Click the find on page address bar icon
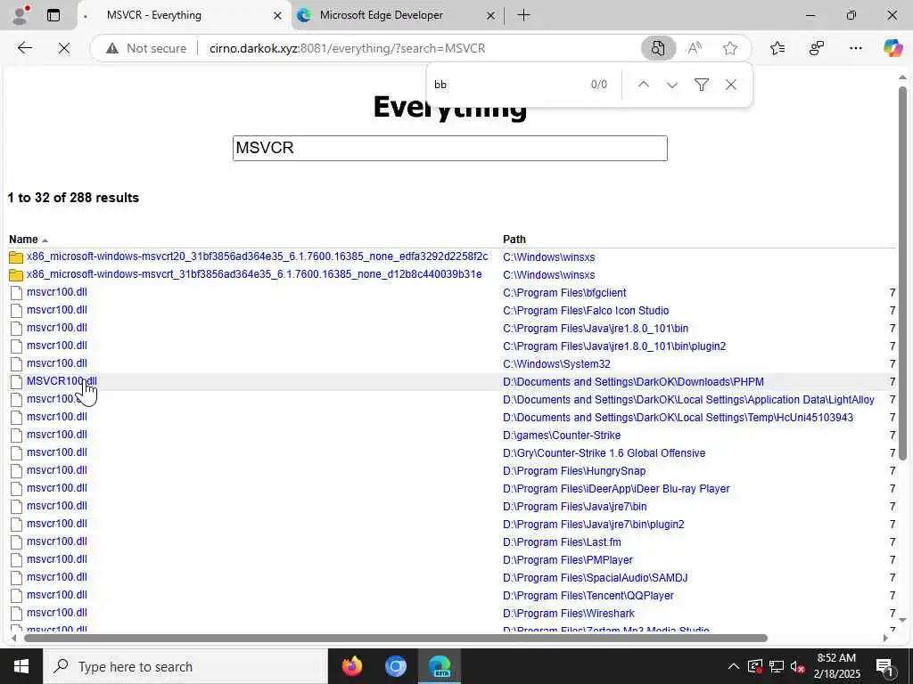The width and height of the screenshot is (913, 684). [x=658, y=48]
